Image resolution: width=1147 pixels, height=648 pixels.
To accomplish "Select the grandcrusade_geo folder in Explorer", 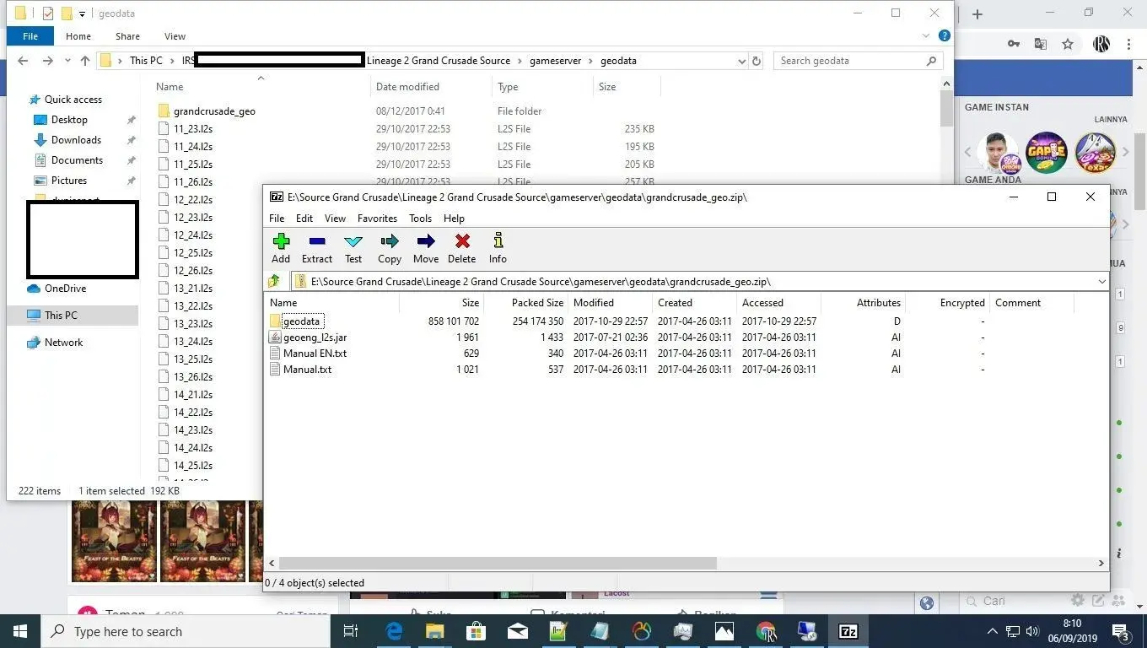I will click(x=214, y=111).
